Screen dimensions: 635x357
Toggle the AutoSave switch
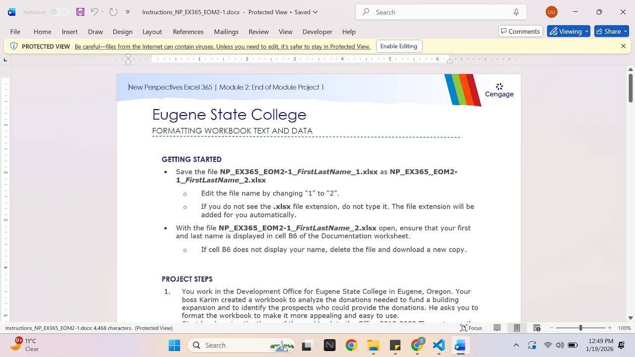[60, 12]
